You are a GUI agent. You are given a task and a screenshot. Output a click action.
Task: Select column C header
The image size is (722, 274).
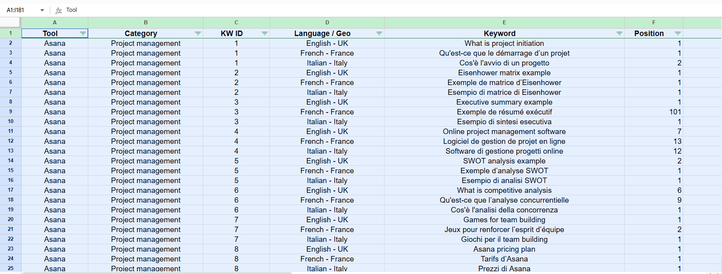point(236,23)
